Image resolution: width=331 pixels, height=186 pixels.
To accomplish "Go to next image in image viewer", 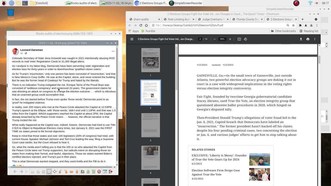I will tap(21, 172).
